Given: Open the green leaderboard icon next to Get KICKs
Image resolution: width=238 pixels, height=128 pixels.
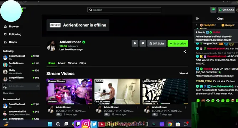Looking at the screenshot, I should [213, 10].
